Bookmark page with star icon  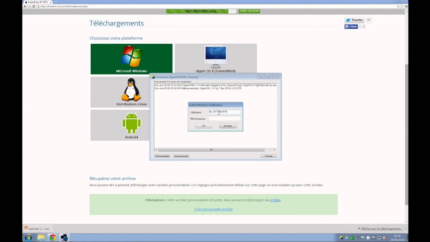pos(401,6)
